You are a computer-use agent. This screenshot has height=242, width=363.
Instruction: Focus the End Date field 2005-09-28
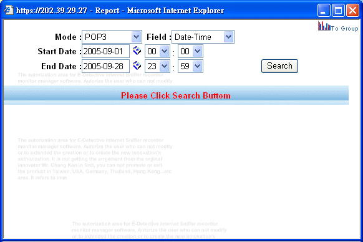[105, 66]
